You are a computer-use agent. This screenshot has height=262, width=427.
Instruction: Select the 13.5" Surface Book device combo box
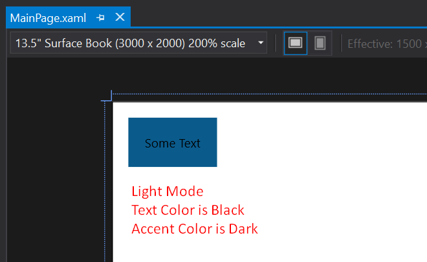pyautogui.click(x=138, y=43)
